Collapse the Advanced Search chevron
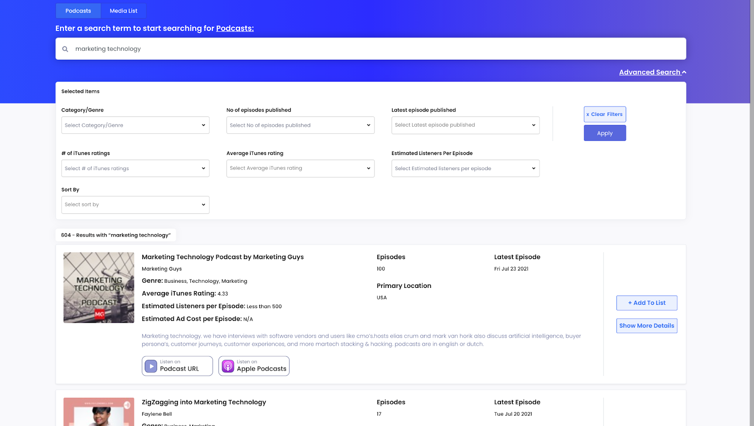 [x=684, y=72]
